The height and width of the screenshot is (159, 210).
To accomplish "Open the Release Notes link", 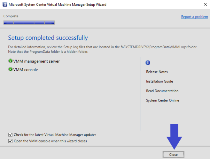I will click(x=157, y=72).
